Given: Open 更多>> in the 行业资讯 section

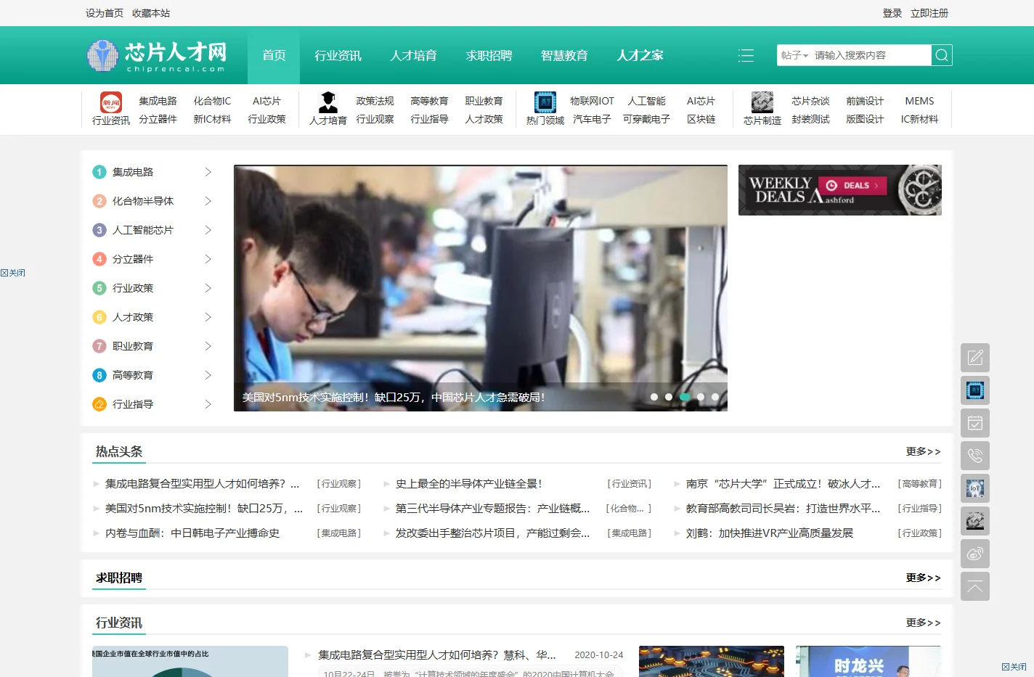Looking at the screenshot, I should point(923,623).
